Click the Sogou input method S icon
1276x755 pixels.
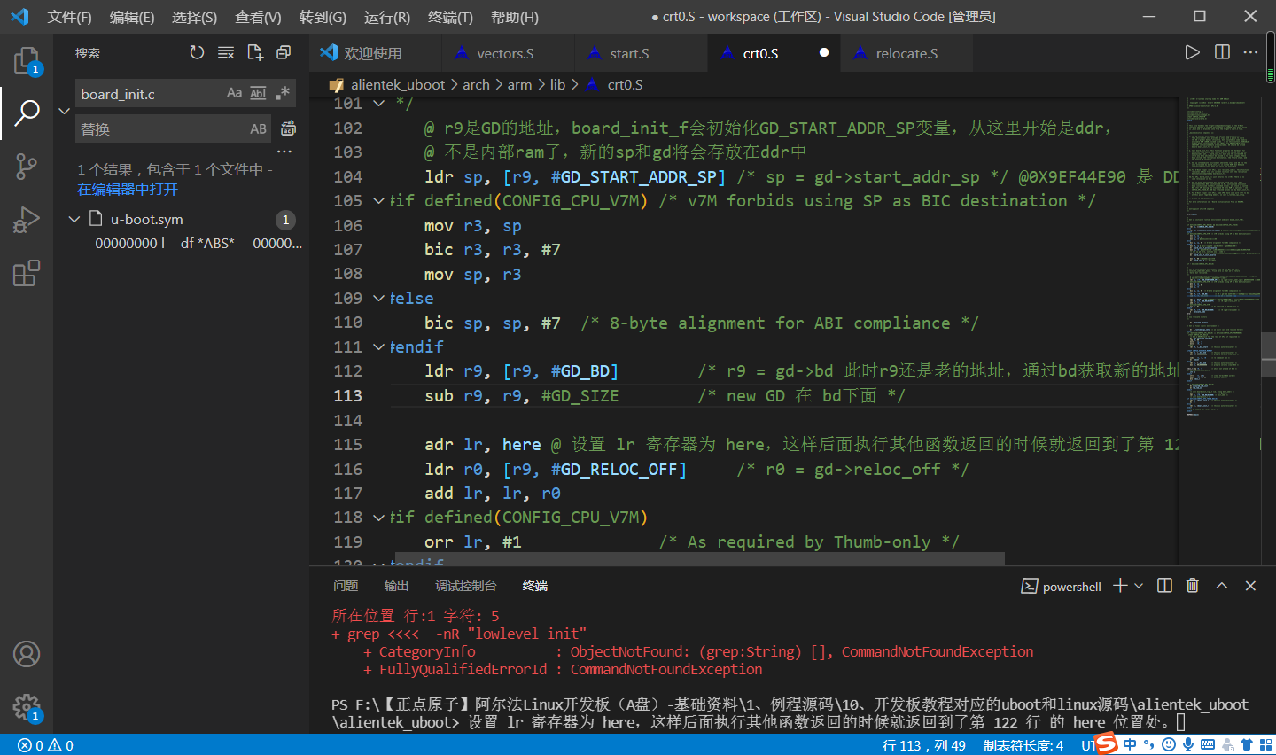[x=1106, y=743]
